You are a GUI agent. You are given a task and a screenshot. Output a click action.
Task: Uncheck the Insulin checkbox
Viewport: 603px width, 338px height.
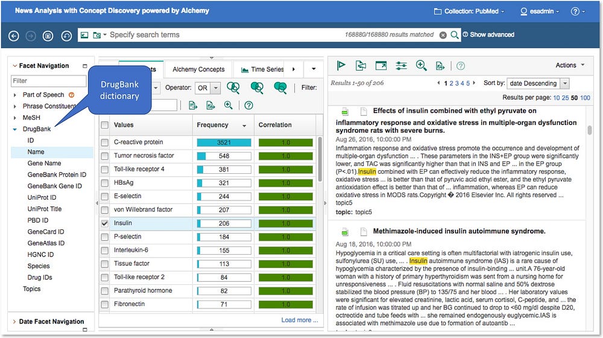[104, 223]
